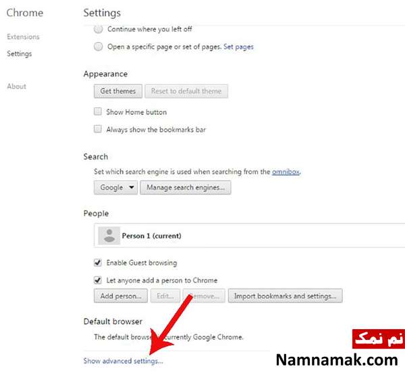Click the Remove person button
Screen dimensions: 405x371
tap(204, 296)
